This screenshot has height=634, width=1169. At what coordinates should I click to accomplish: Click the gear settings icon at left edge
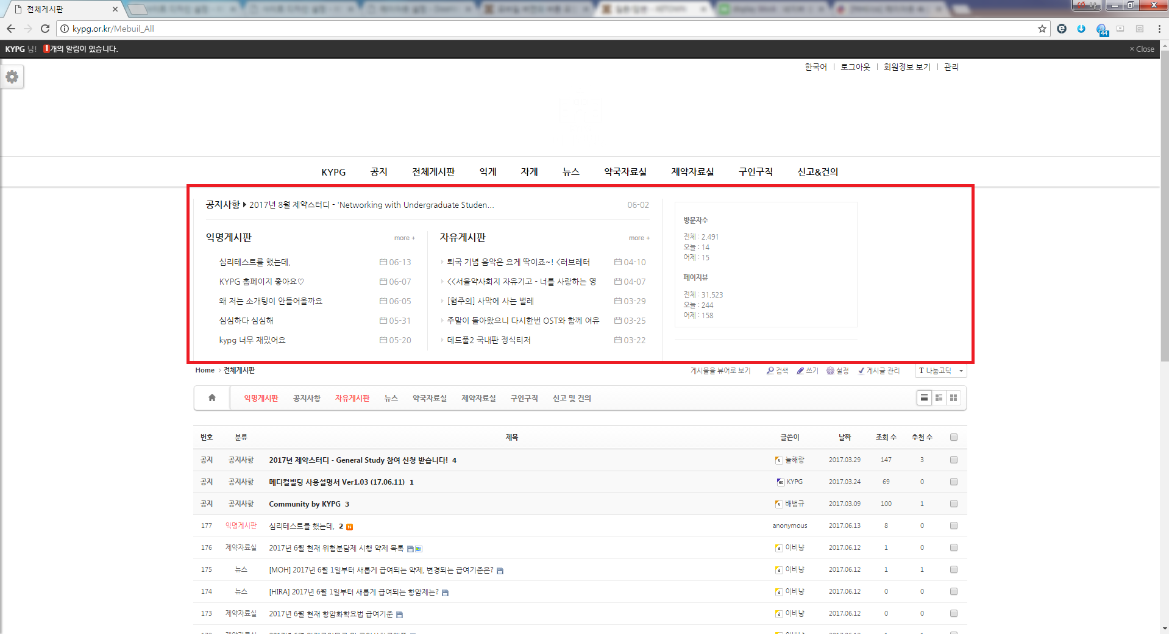pos(12,77)
